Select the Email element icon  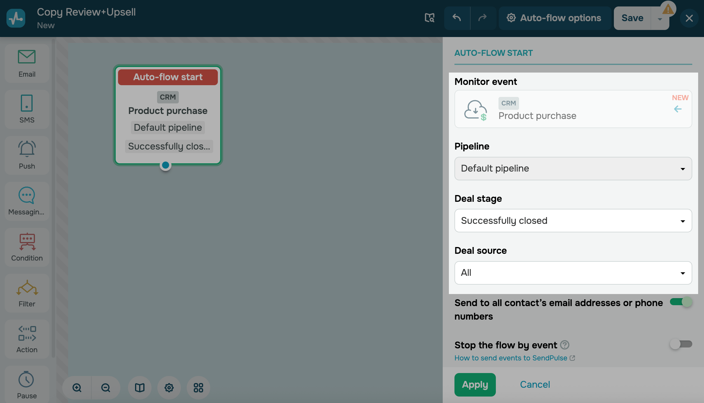pyautogui.click(x=27, y=57)
